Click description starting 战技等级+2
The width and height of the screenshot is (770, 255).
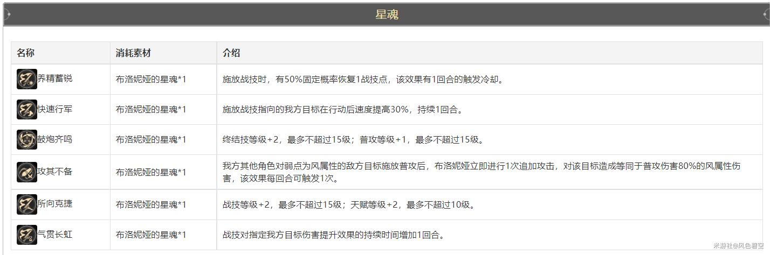tap(349, 205)
